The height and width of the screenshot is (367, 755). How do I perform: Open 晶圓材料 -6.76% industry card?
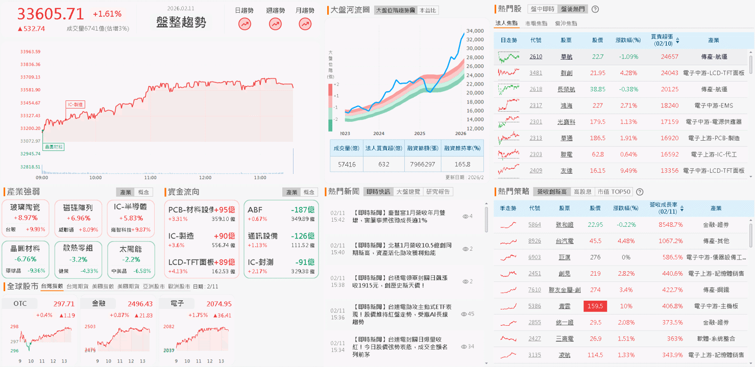26,259
